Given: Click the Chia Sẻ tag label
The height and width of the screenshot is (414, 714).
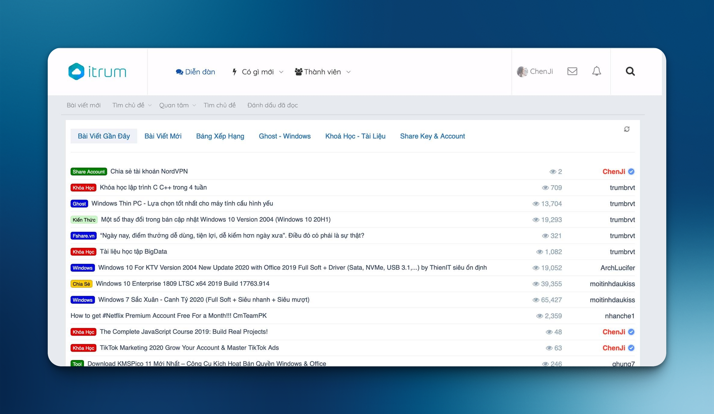Looking at the screenshot, I should 81,284.
